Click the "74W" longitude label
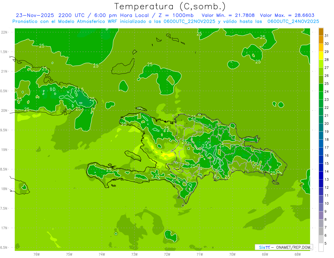This screenshot has width=334, height=258. [102, 254]
